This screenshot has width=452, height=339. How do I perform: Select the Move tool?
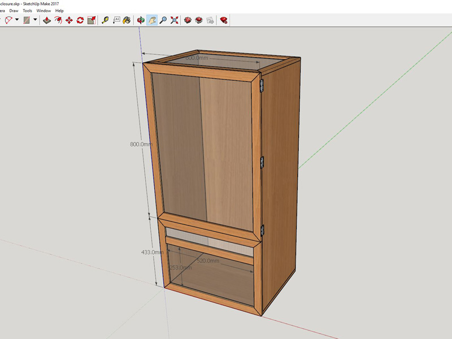[69, 20]
